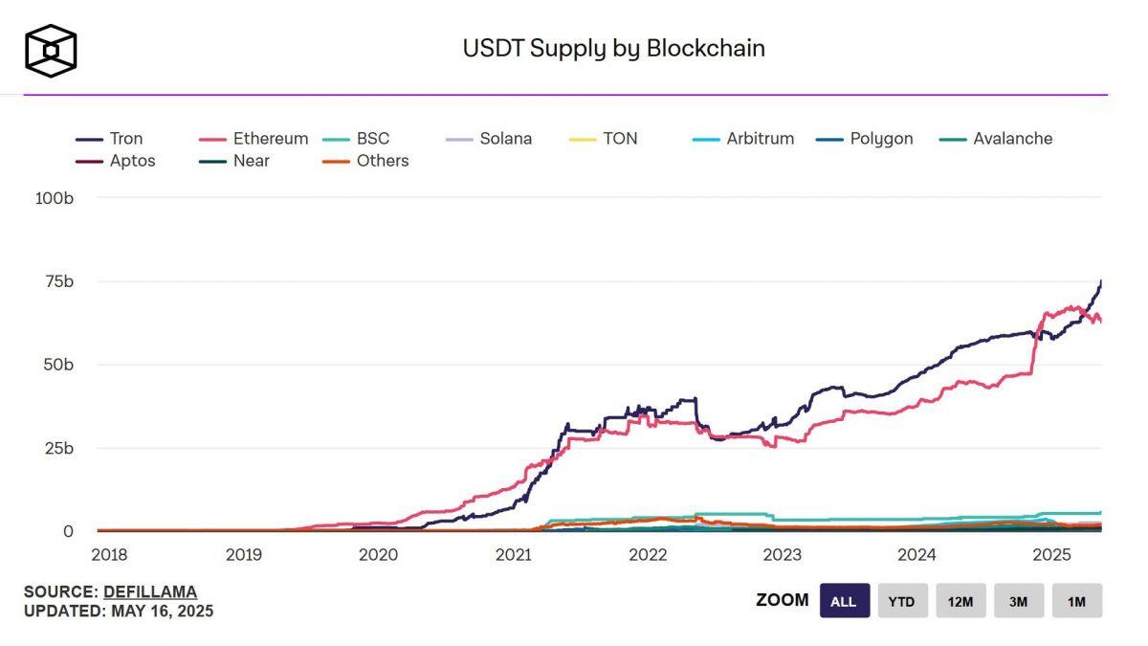The image size is (1148, 646).
Task: Switch to the 3M zoom view
Action: [1019, 600]
